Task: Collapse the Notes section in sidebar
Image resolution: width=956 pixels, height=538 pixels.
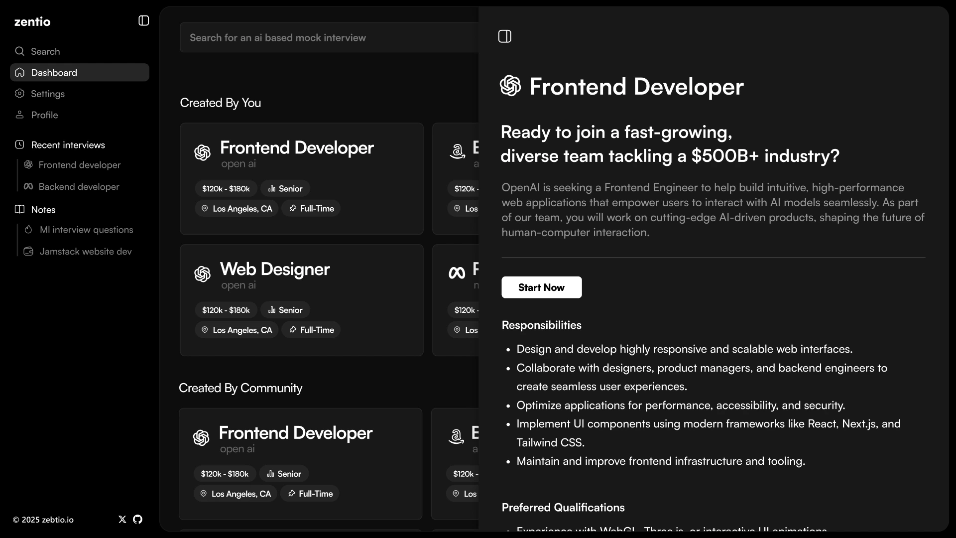Action: (43, 210)
